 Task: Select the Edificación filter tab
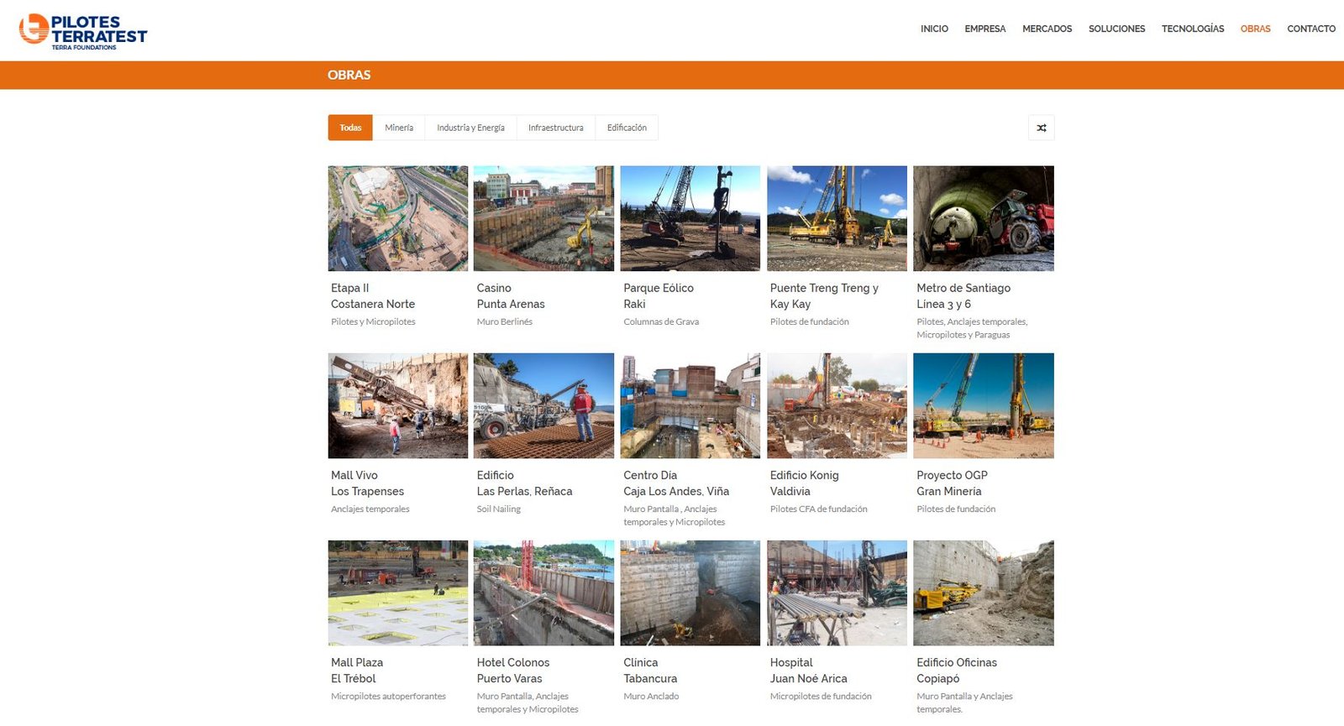627,128
